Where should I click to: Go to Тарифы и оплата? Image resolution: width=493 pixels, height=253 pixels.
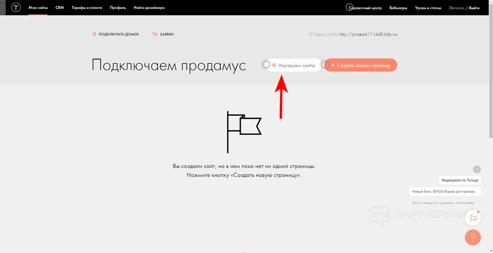pos(87,8)
